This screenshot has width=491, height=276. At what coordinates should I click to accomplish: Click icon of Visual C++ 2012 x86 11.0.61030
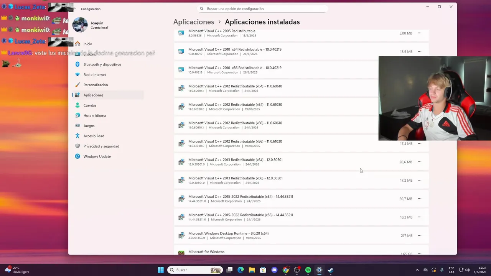181,143
